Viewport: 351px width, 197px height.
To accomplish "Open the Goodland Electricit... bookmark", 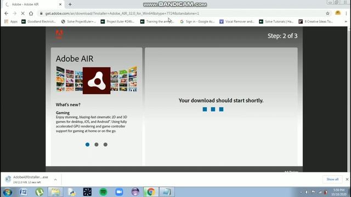I will pyautogui.click(x=38, y=21).
